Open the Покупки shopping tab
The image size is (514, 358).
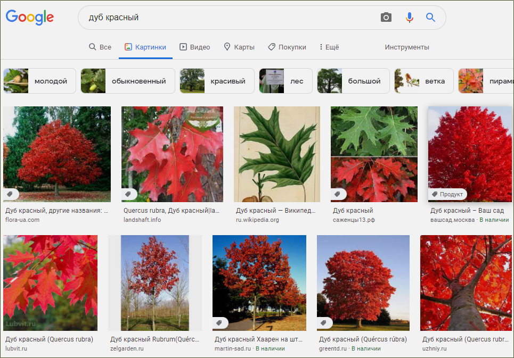287,47
